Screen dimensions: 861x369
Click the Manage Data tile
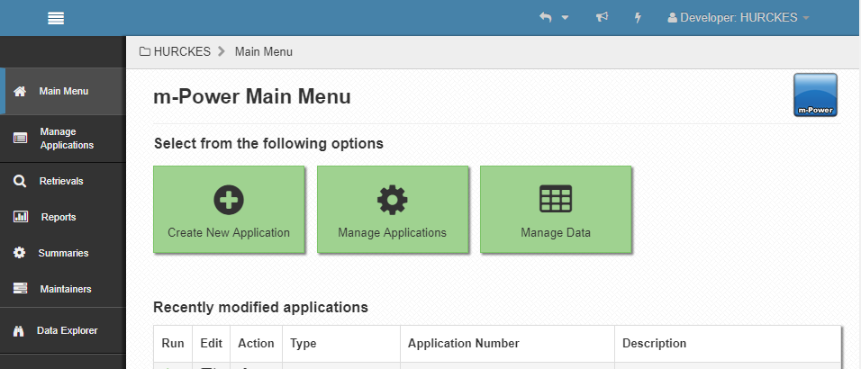pyautogui.click(x=556, y=209)
